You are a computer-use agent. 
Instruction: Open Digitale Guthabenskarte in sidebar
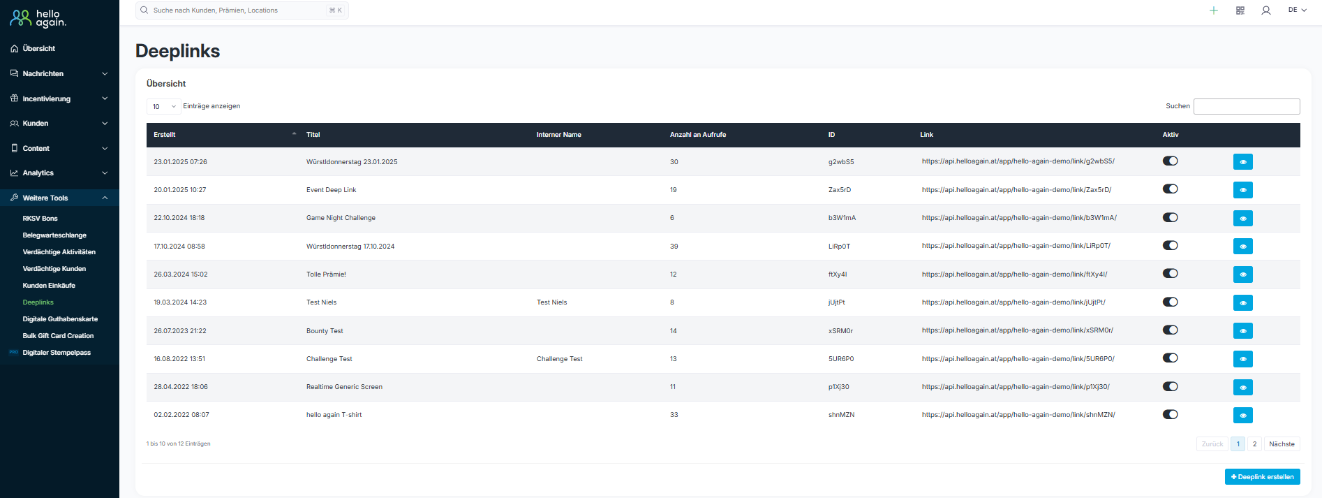[60, 319]
